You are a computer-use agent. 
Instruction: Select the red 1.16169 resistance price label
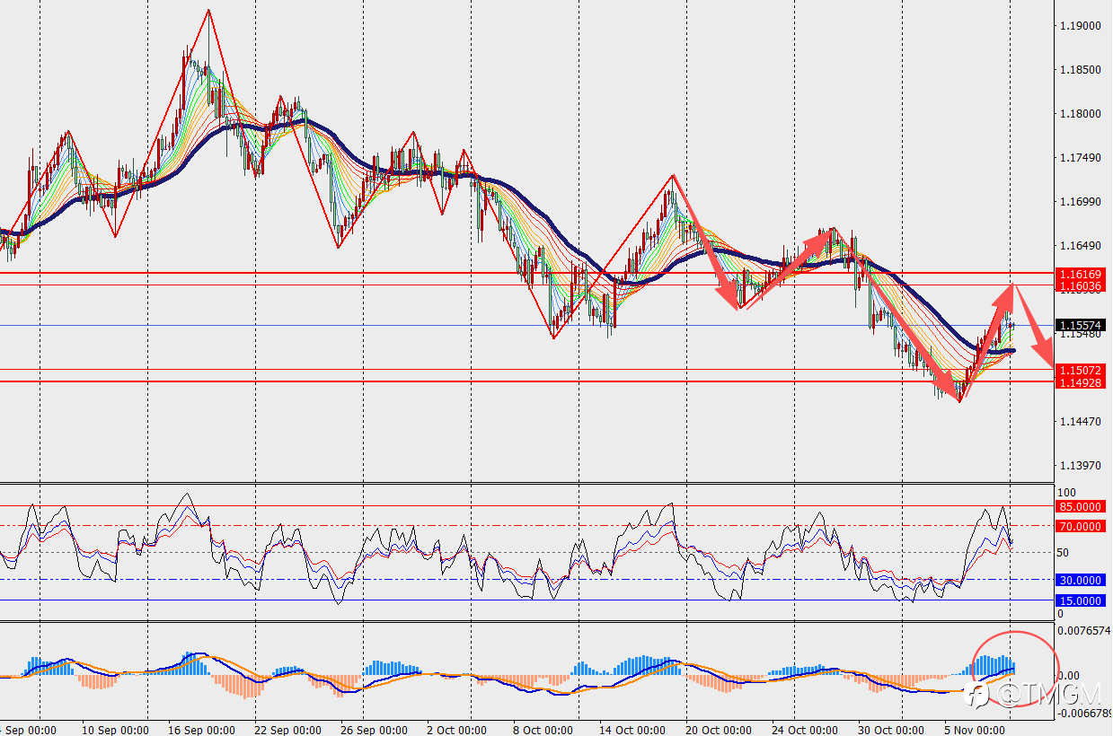(1081, 272)
